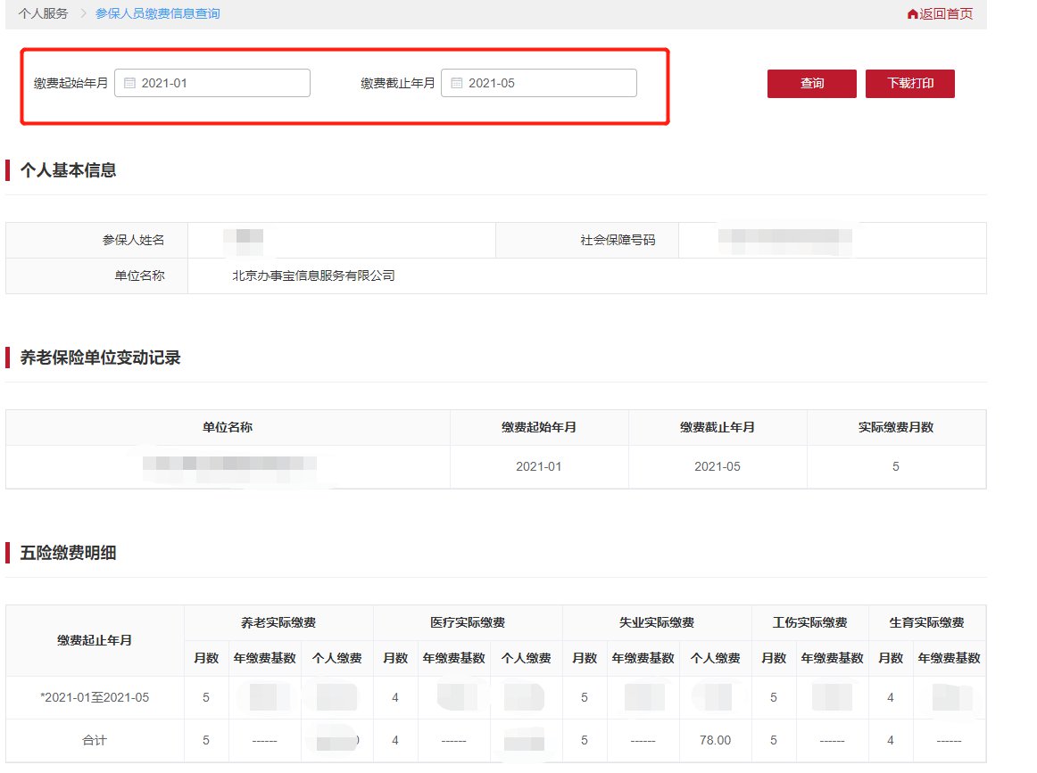Open the 缴费截止年月 date picker field
1037x773 pixels.
click(x=539, y=83)
